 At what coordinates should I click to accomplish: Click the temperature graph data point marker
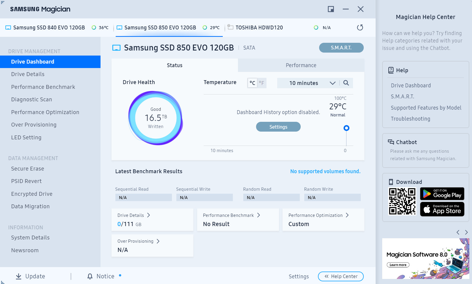pos(346,128)
